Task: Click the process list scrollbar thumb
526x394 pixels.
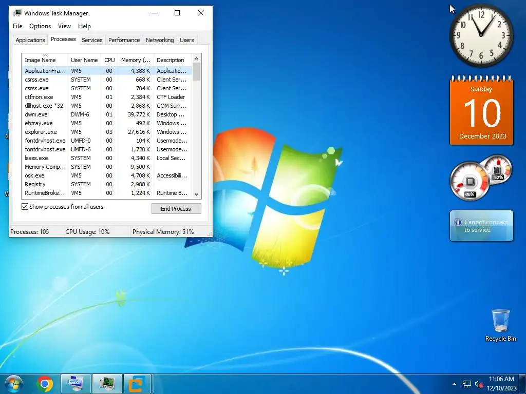Action: [197, 71]
